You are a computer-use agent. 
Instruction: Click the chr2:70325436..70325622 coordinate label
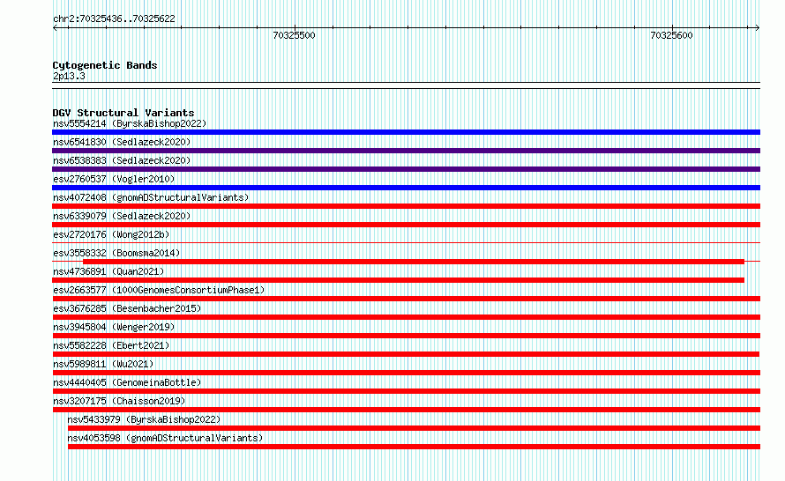(114, 19)
